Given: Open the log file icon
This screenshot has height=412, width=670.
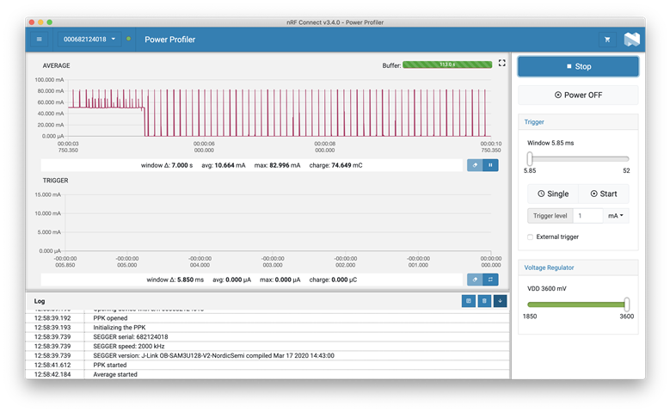Looking at the screenshot, I should tap(469, 301).
